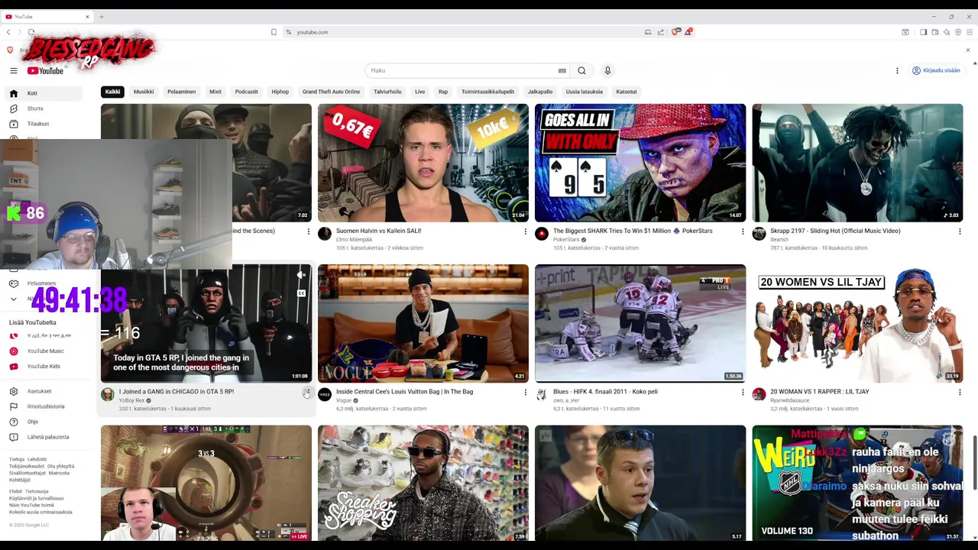The width and height of the screenshot is (978, 550).
Task: Open Shorts in the sidebar
Action: pos(44,108)
